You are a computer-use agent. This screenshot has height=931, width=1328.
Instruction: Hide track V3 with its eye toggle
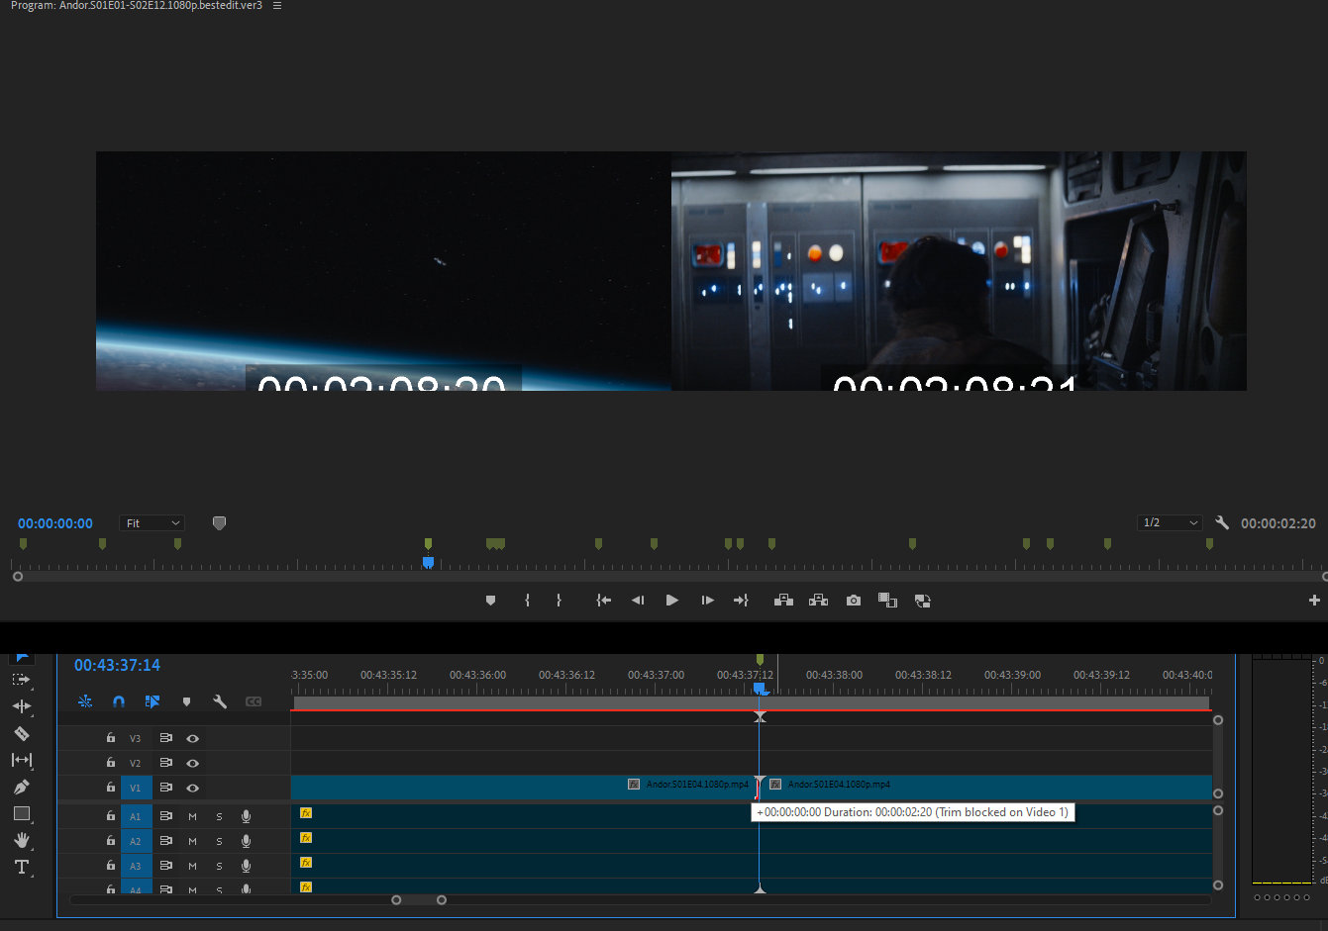pyautogui.click(x=192, y=738)
